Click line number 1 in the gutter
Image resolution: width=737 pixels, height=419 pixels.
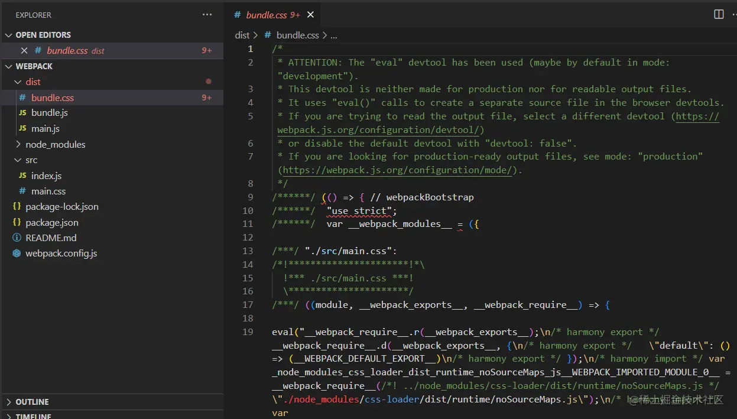pyautogui.click(x=251, y=49)
